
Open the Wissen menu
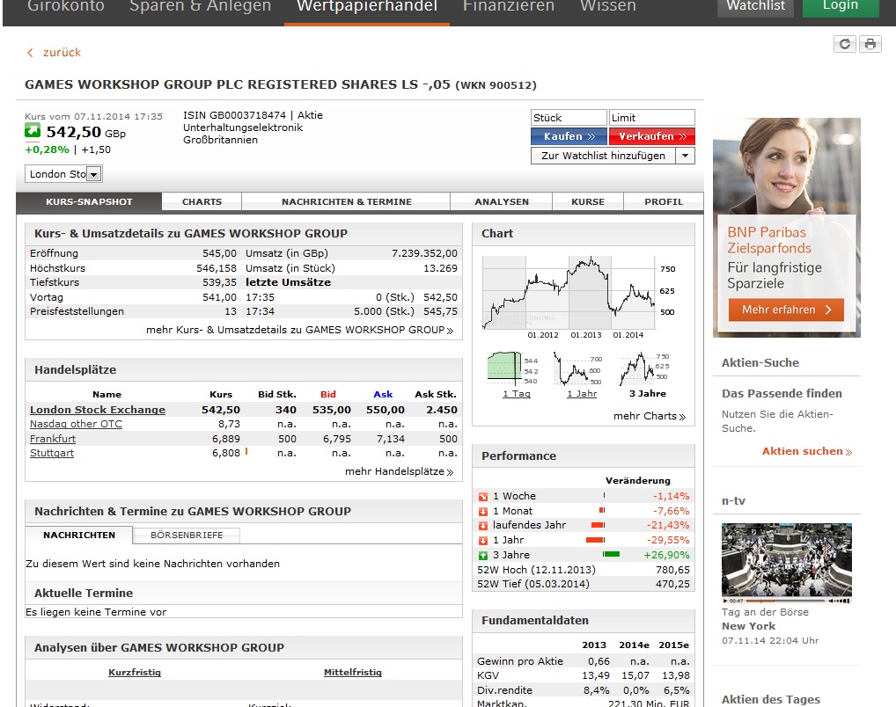point(608,7)
